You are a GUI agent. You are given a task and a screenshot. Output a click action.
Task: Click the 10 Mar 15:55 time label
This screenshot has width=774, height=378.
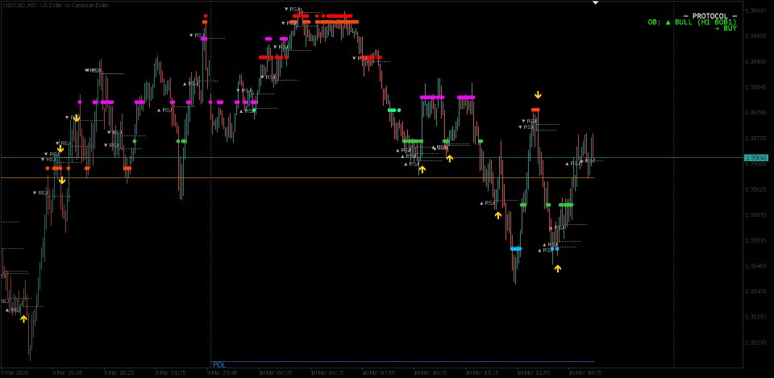pos(533,372)
